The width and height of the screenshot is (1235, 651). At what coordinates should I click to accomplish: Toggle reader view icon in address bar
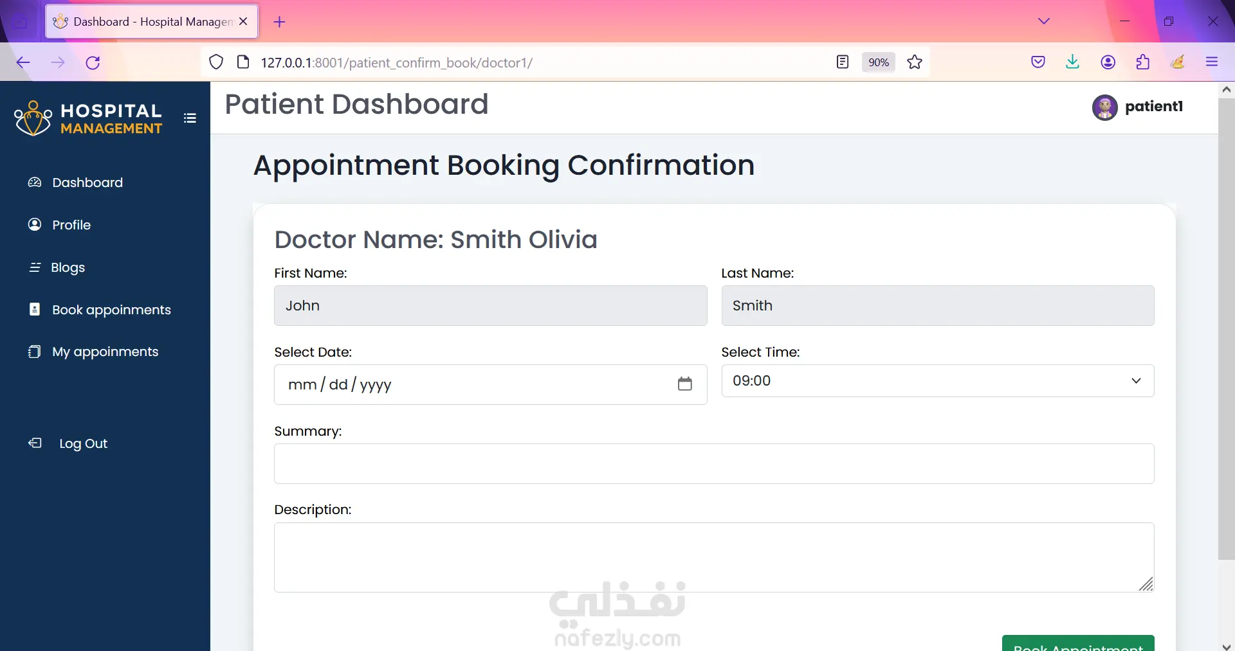[842, 62]
